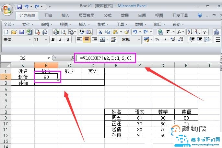
Task: Toggle italic formatting
Action: [61, 39]
